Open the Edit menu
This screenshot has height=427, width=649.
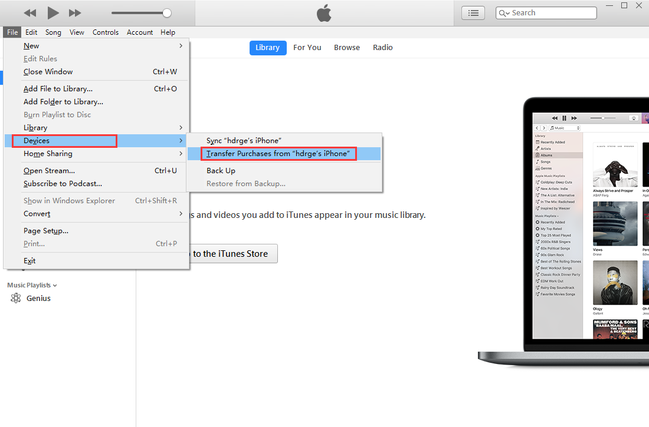(31, 32)
